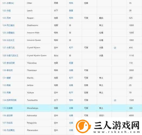
Task: Follow the blue taming-method link in Leech row
Action: click(x=71, y=11)
